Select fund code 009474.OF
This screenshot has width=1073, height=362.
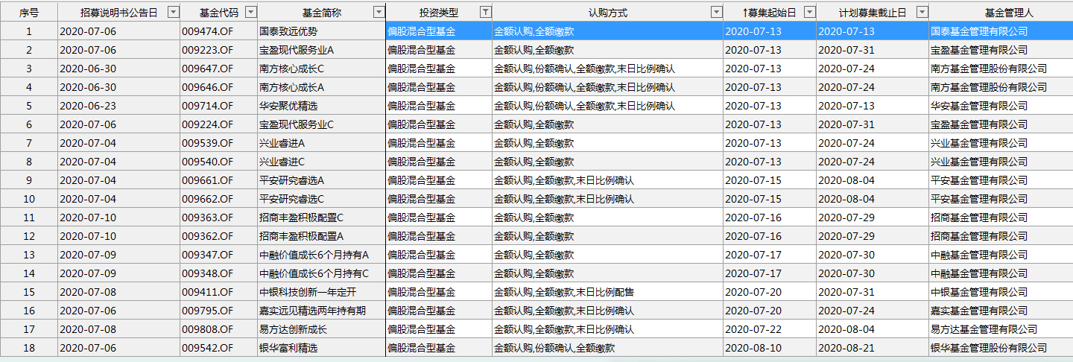point(208,31)
